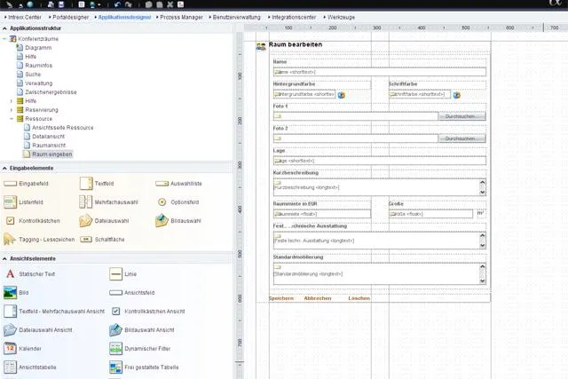The image size is (568, 379).
Task: Switch to Portaldesigner
Action: pyautogui.click(x=69, y=17)
